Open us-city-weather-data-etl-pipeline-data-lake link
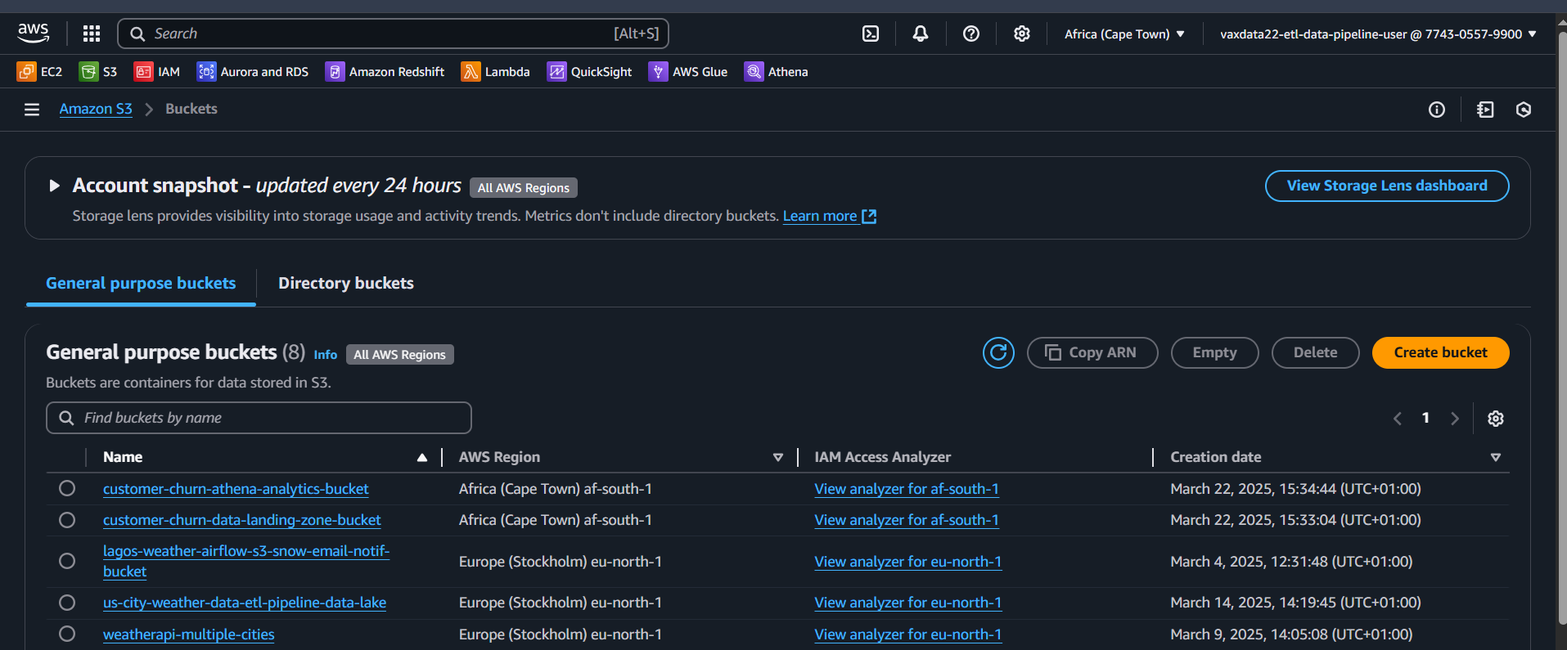The height and width of the screenshot is (650, 1567). tap(245, 603)
